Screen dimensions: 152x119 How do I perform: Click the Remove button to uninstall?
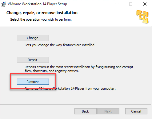click(33, 82)
